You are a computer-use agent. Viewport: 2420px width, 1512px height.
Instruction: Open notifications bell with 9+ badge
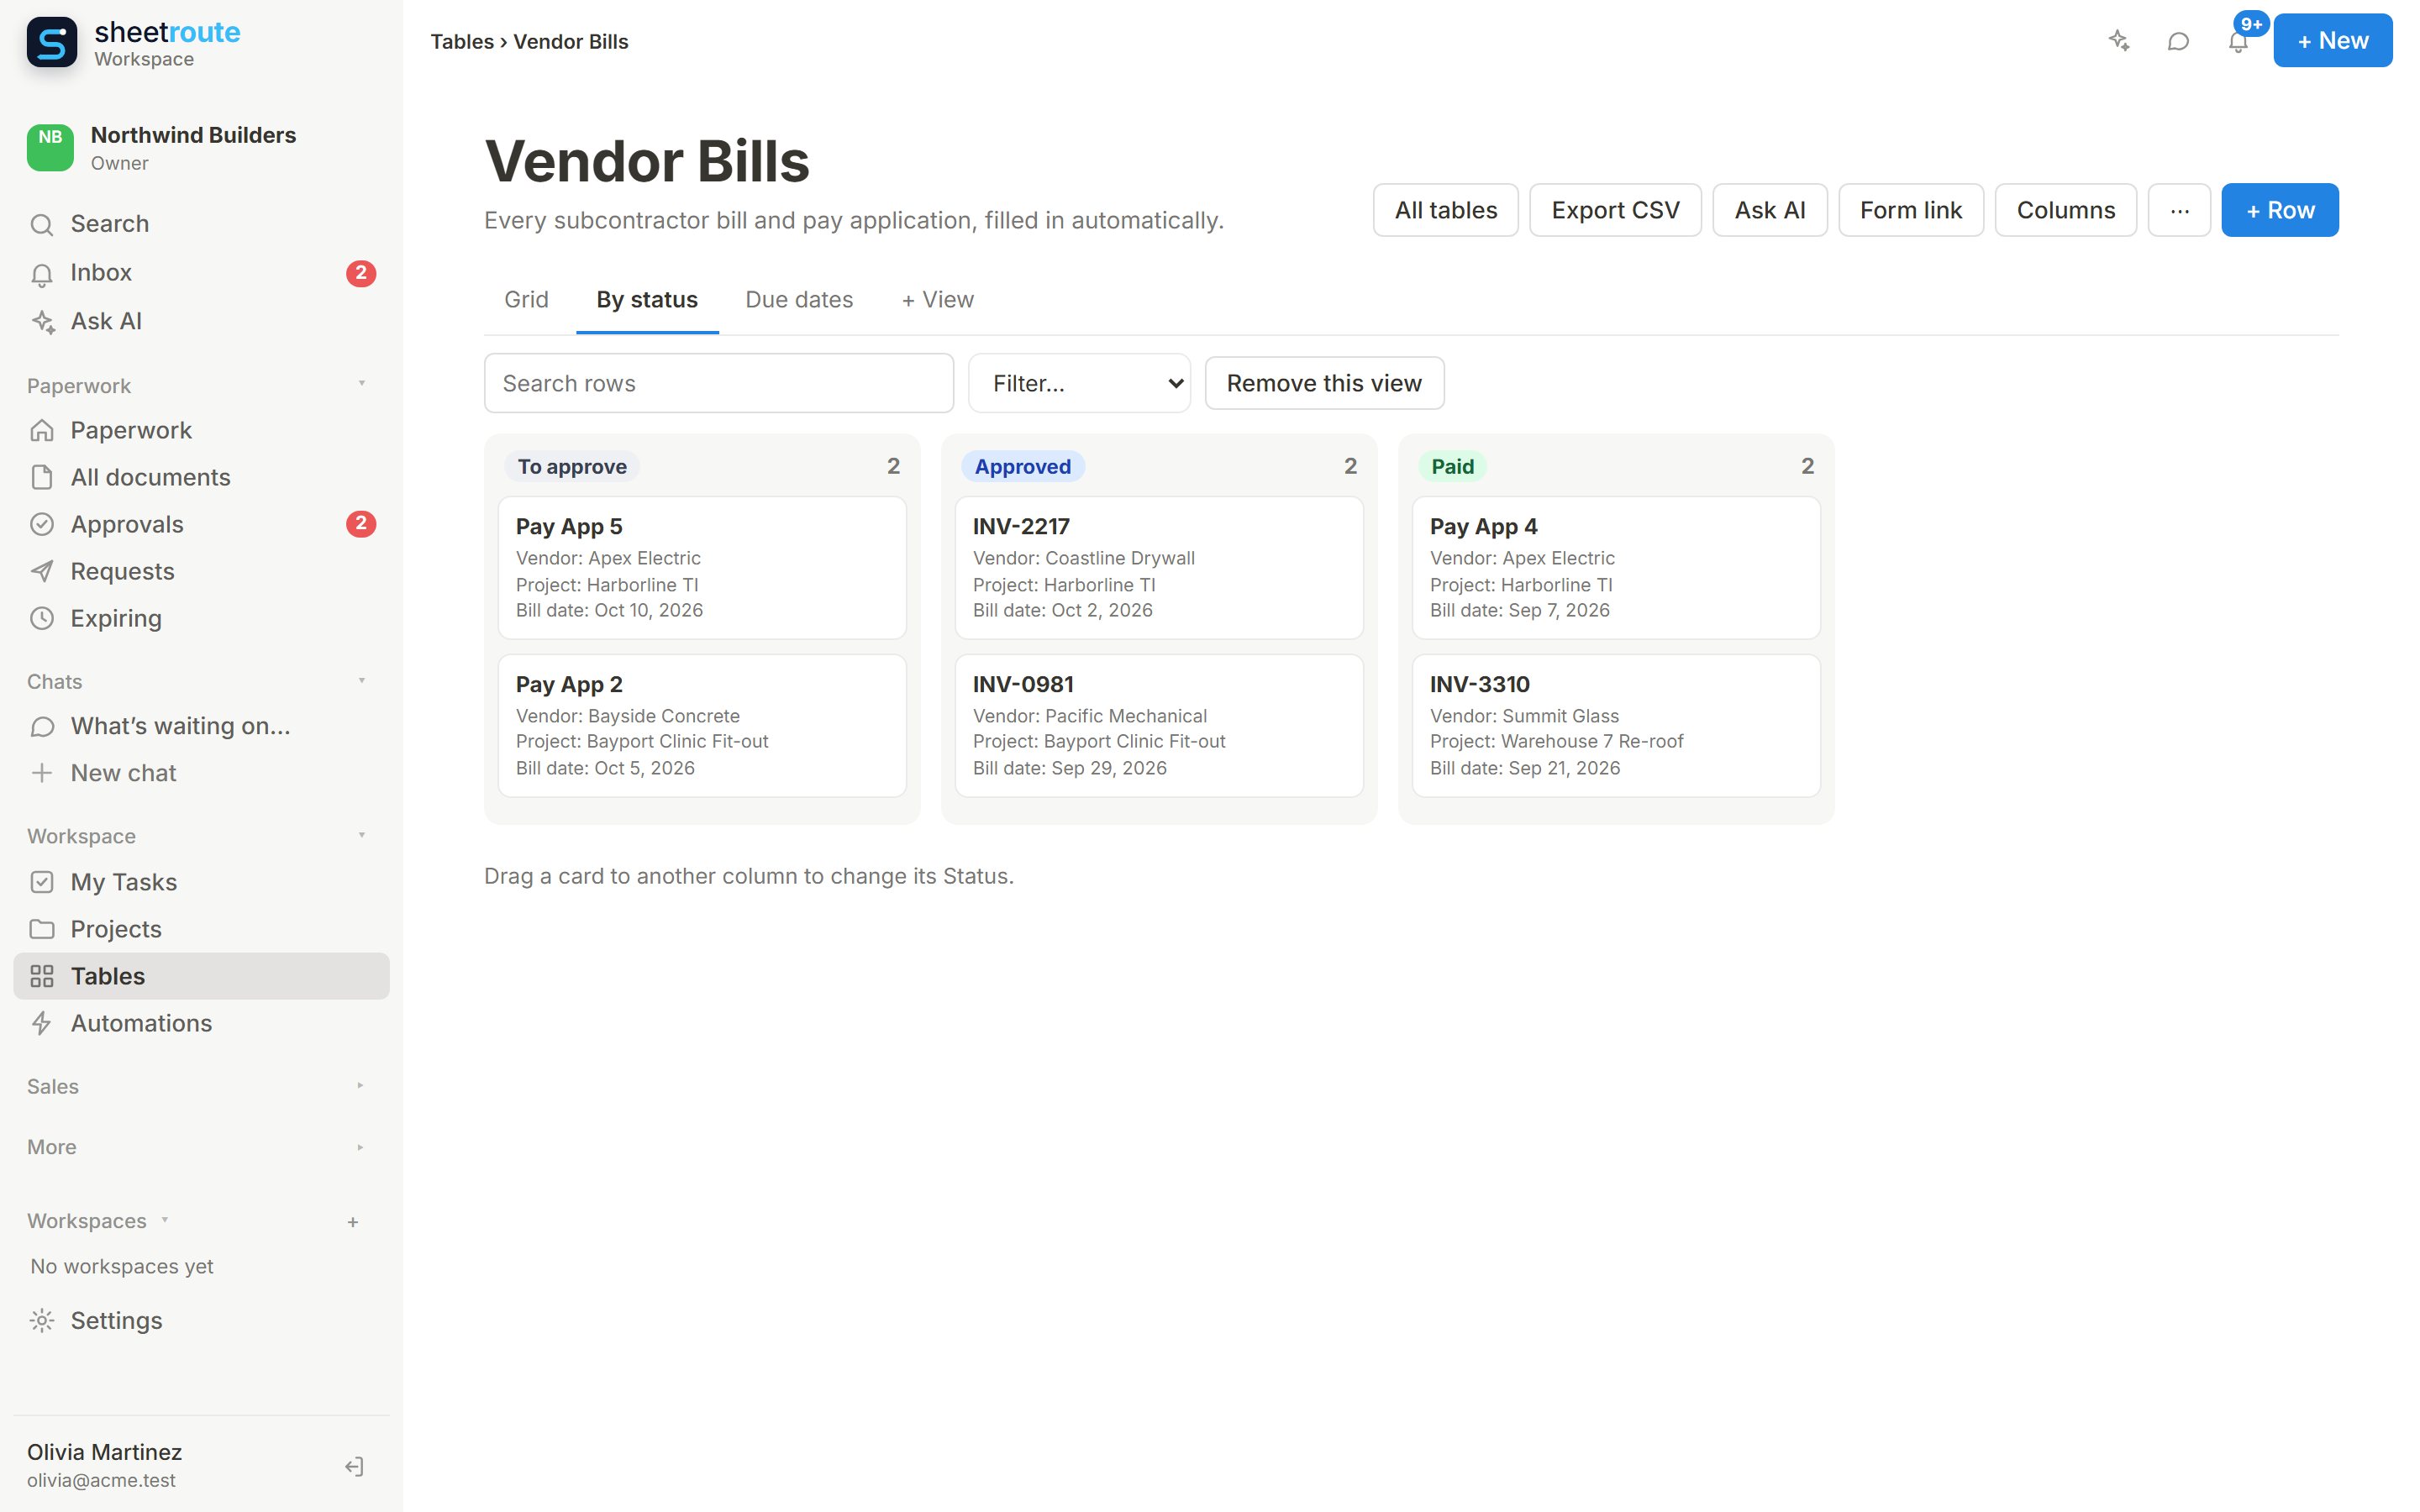pyautogui.click(x=2238, y=41)
